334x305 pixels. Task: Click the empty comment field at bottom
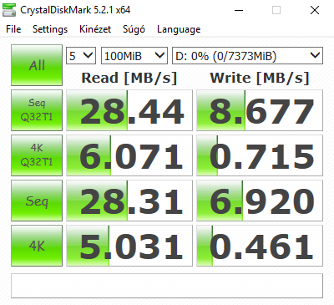click(167, 286)
